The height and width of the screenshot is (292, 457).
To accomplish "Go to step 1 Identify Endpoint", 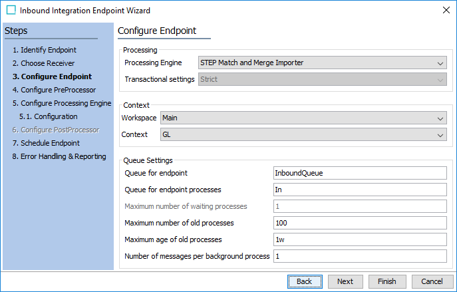I will tap(45, 50).
